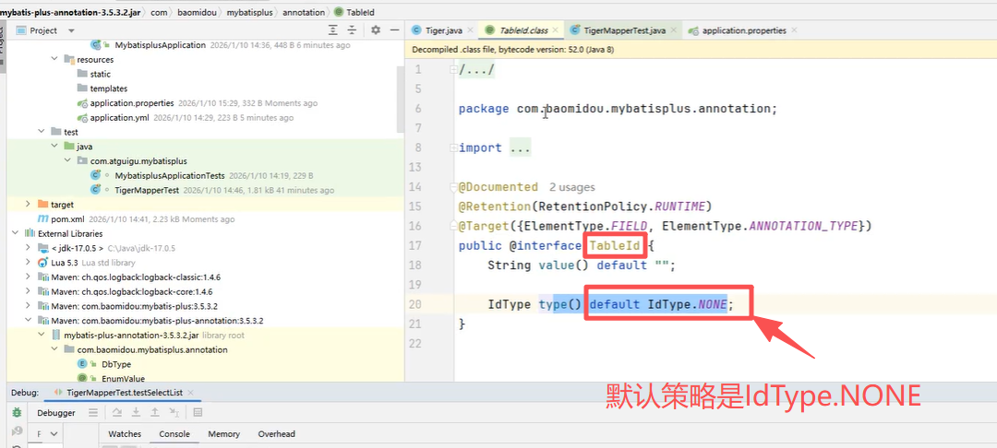
Task: Close the Tiger.java editor tab
Action: click(x=470, y=29)
